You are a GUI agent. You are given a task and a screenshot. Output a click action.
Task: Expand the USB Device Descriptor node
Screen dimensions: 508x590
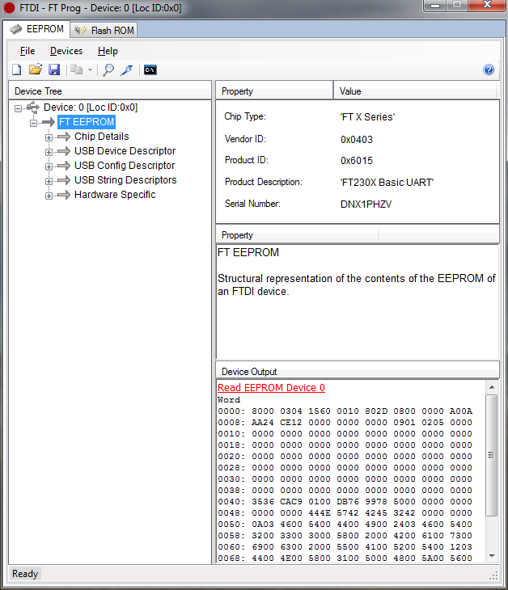[x=49, y=152]
